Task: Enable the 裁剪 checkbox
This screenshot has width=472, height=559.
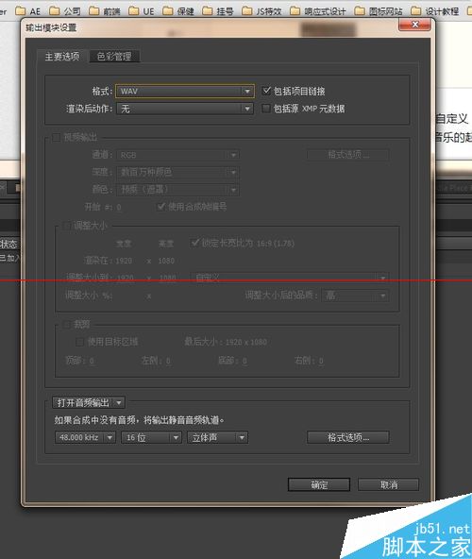Action: point(67,324)
